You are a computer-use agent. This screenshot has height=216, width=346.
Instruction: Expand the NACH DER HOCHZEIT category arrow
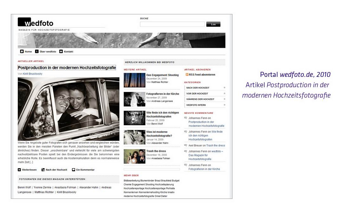(x=224, y=88)
